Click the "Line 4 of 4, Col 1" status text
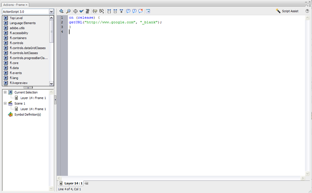 70,189
